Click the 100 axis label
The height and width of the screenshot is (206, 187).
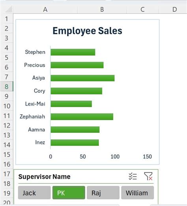[115, 157]
